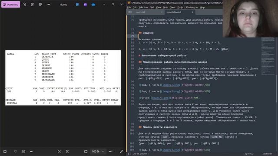Click the scan text icon in bottom bar
The width and height of the screenshot is (278, 156).
[59, 151]
